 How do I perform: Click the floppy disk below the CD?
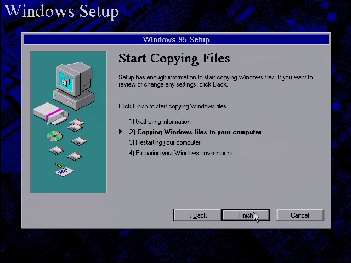[56, 151]
